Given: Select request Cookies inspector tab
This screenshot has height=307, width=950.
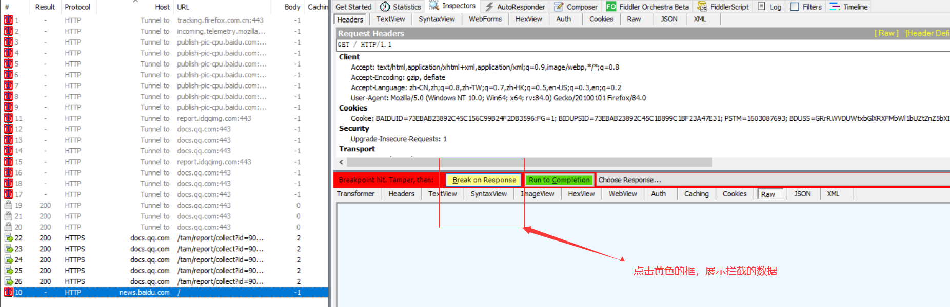Looking at the screenshot, I should [x=601, y=19].
